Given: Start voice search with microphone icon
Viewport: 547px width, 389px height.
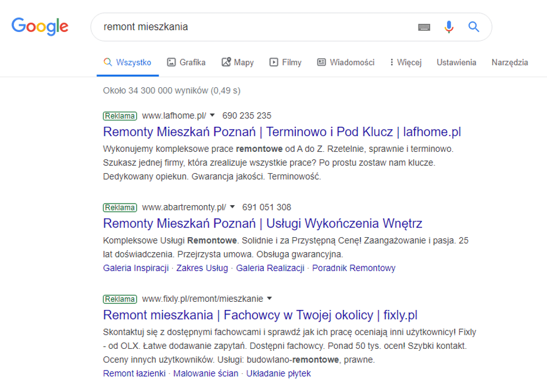Looking at the screenshot, I should 449,27.
